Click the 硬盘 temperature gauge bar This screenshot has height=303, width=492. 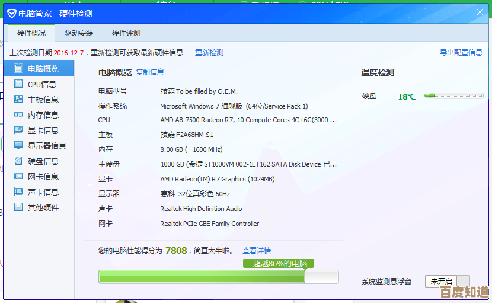tap(453, 96)
